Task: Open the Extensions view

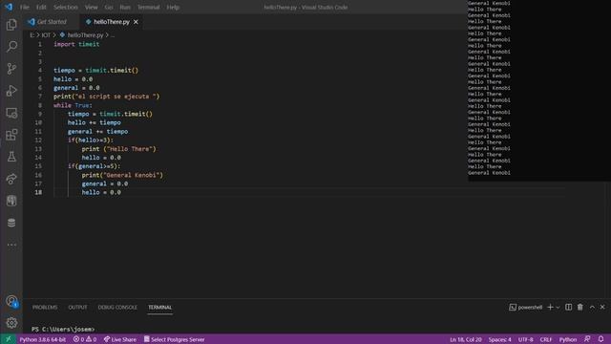Action: pyautogui.click(x=11, y=135)
